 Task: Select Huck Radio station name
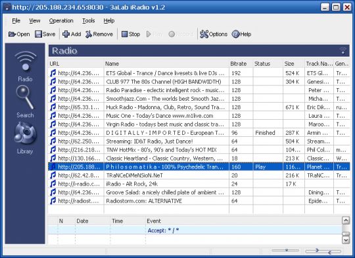(x=165, y=107)
